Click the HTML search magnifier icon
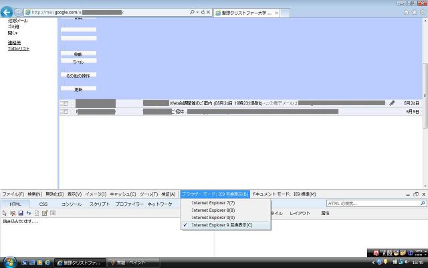 tap(423, 203)
